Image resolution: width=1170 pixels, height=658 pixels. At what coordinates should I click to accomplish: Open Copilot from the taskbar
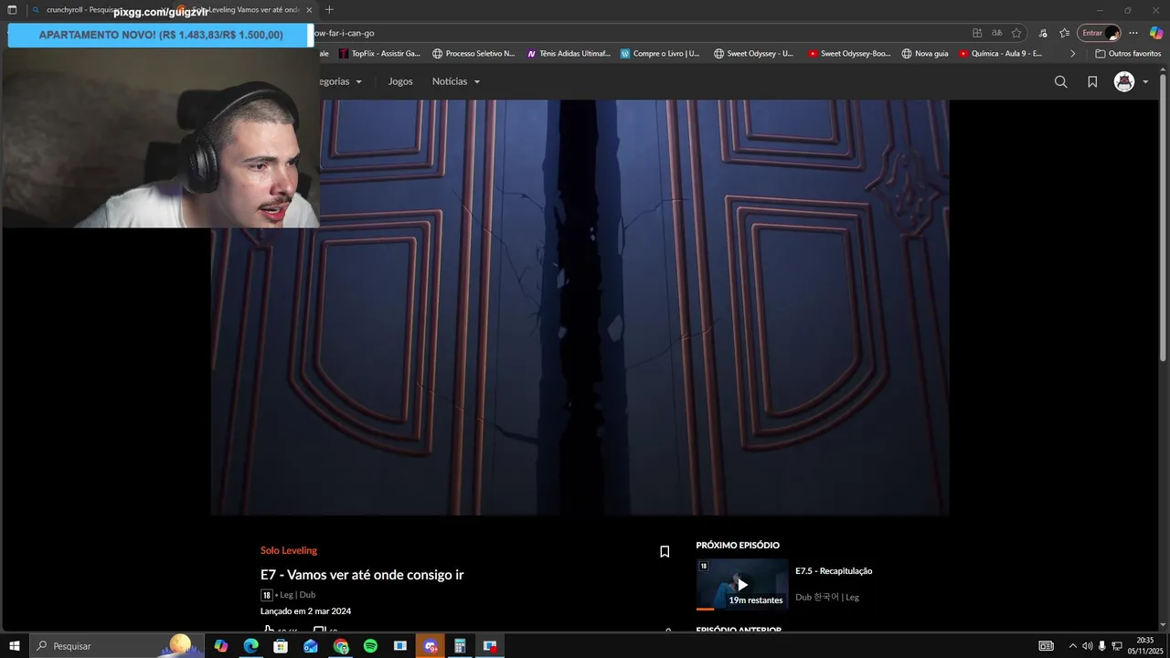coord(220,646)
